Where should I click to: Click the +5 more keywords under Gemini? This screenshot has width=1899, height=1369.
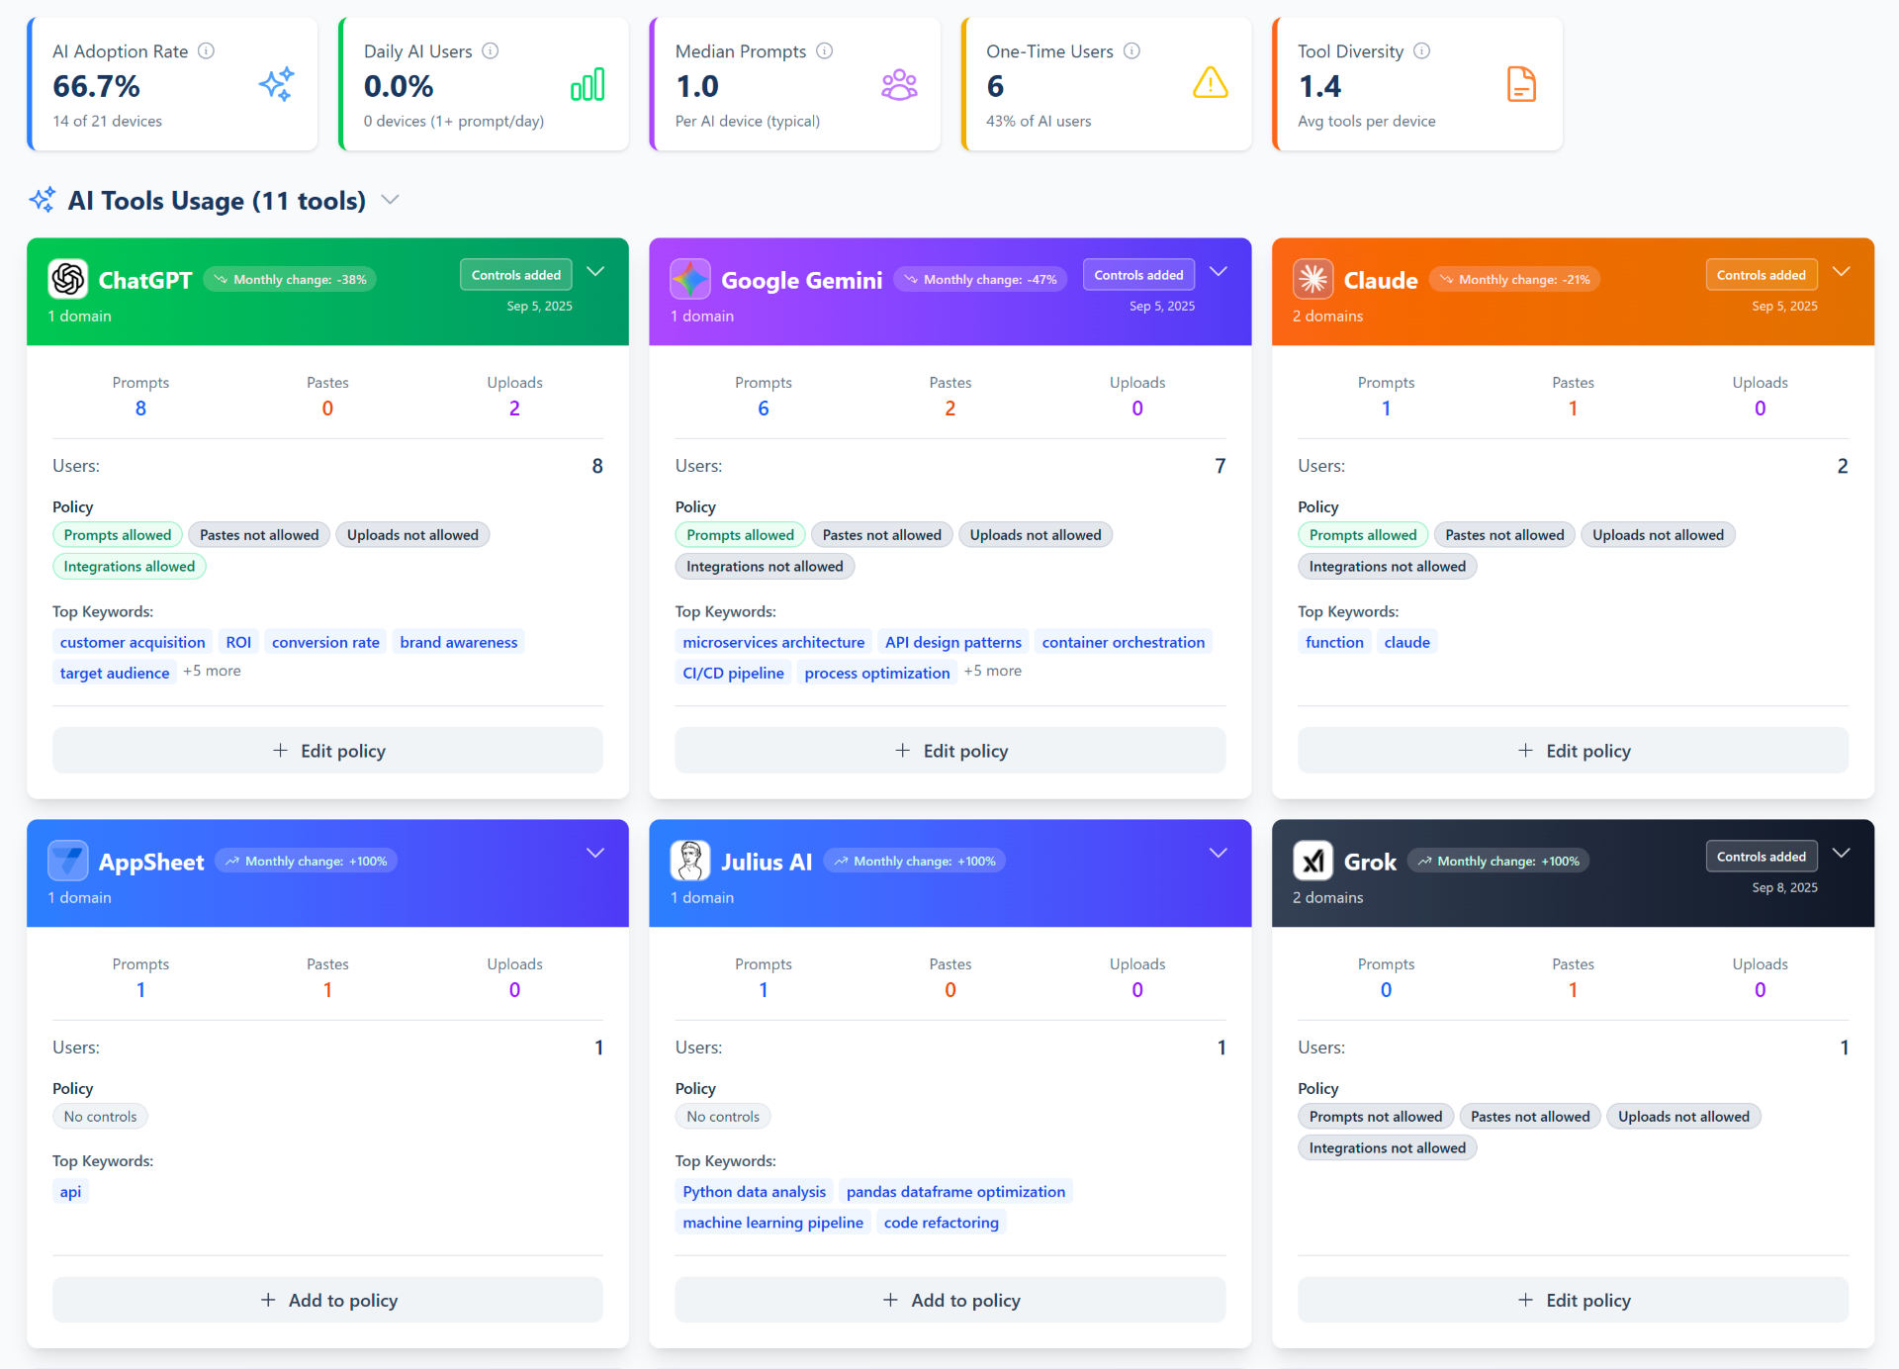pyautogui.click(x=993, y=671)
